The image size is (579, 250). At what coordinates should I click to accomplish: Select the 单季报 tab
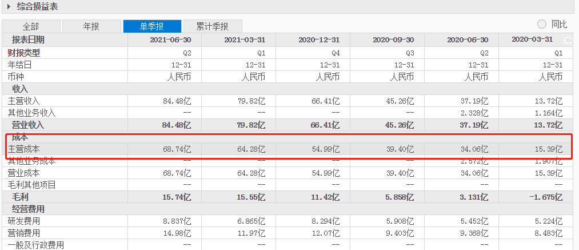click(152, 26)
